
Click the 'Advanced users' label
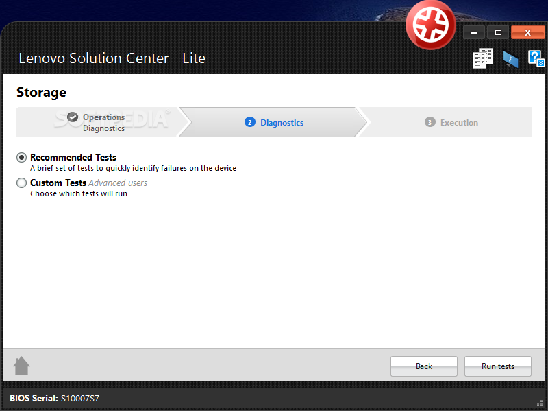tap(118, 183)
